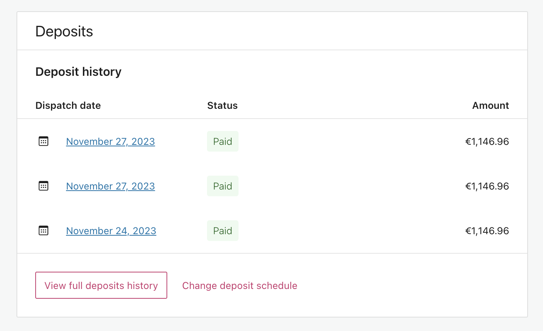Image resolution: width=543 pixels, height=331 pixels.
Task: Select the €1,146.96 amount on the November 24 row
Action: pos(487,230)
